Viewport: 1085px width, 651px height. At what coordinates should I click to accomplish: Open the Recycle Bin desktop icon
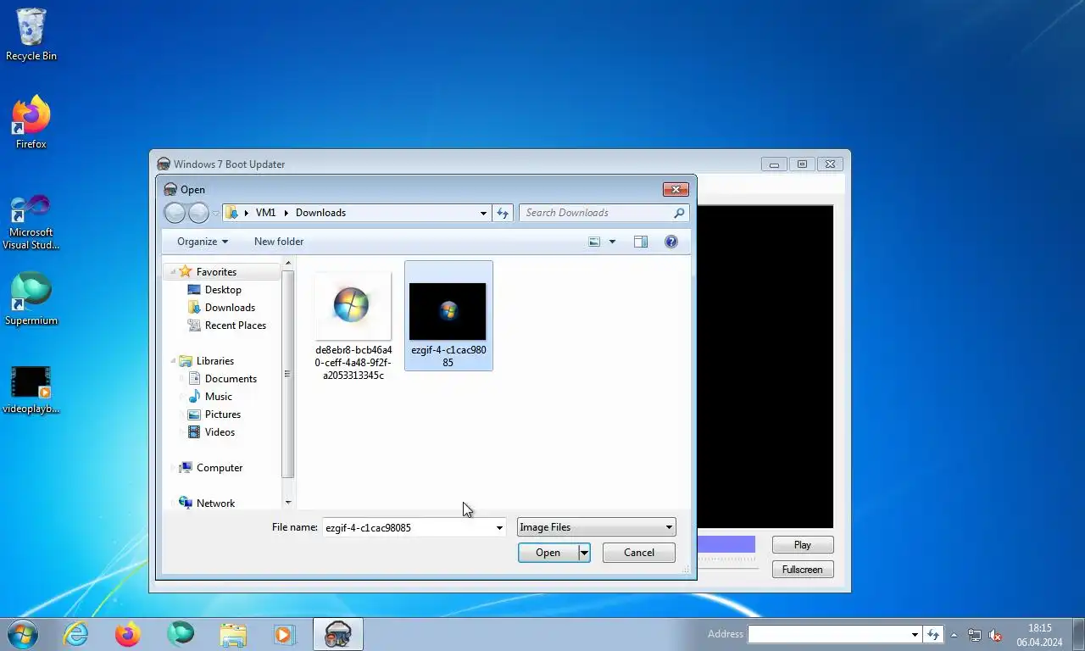click(31, 35)
